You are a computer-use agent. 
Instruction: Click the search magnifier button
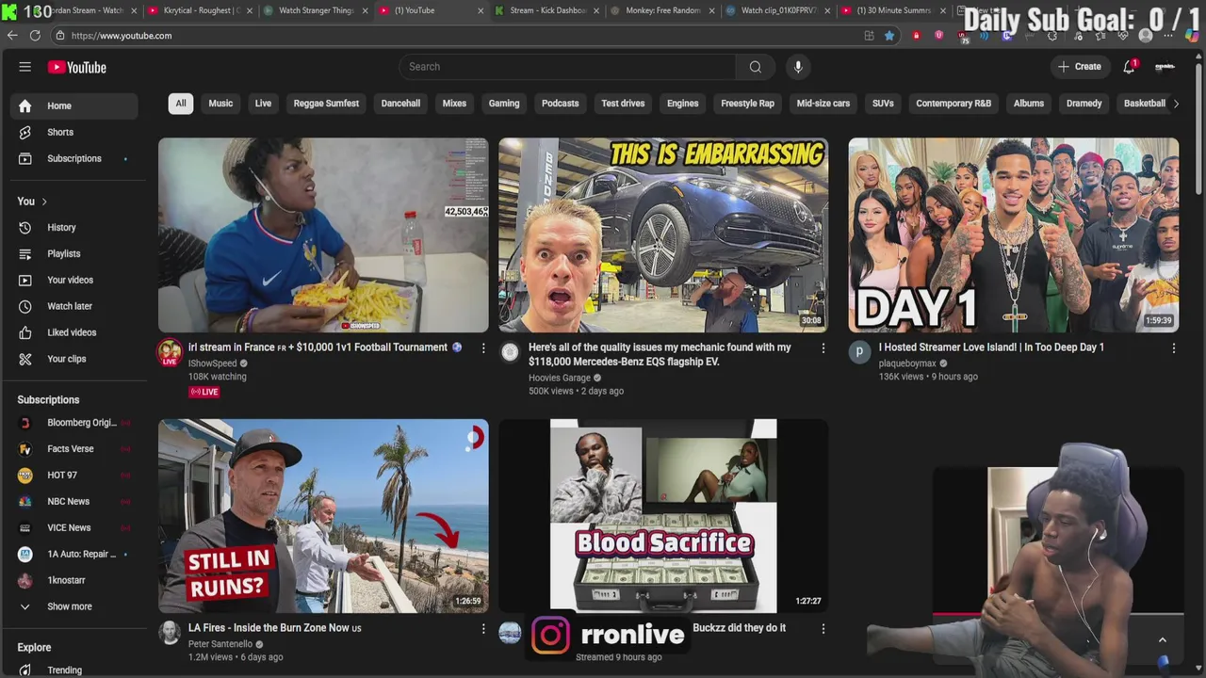tap(755, 67)
